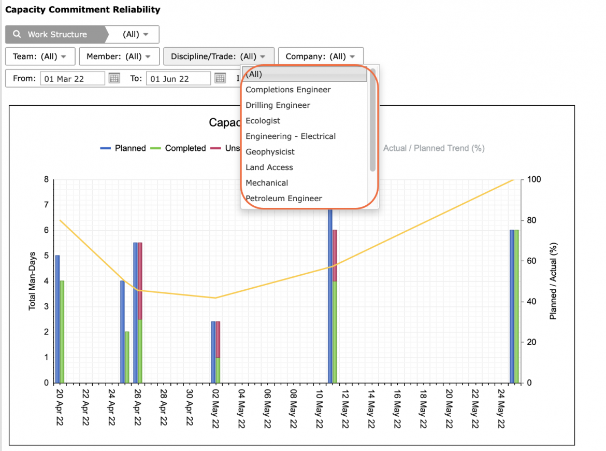Click the From date input field
This screenshot has height=451, width=606.
pos(73,78)
